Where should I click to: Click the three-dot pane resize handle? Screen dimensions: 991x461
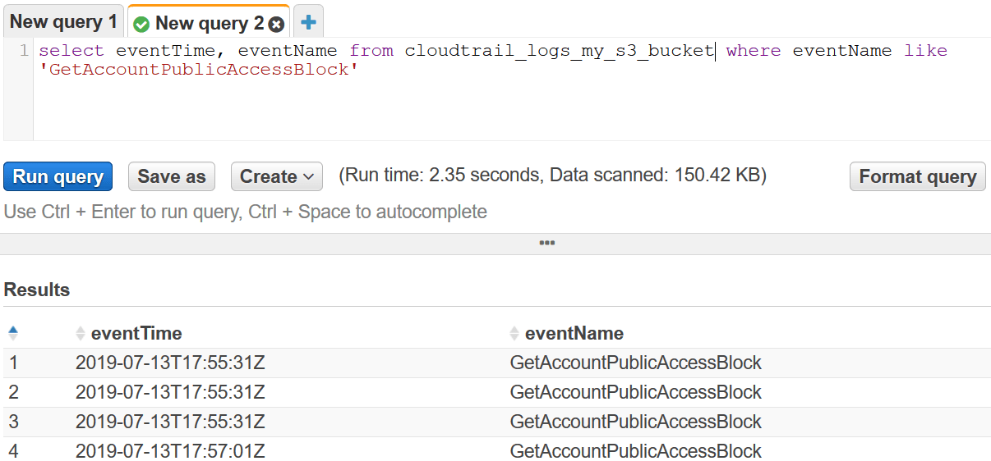(x=547, y=243)
